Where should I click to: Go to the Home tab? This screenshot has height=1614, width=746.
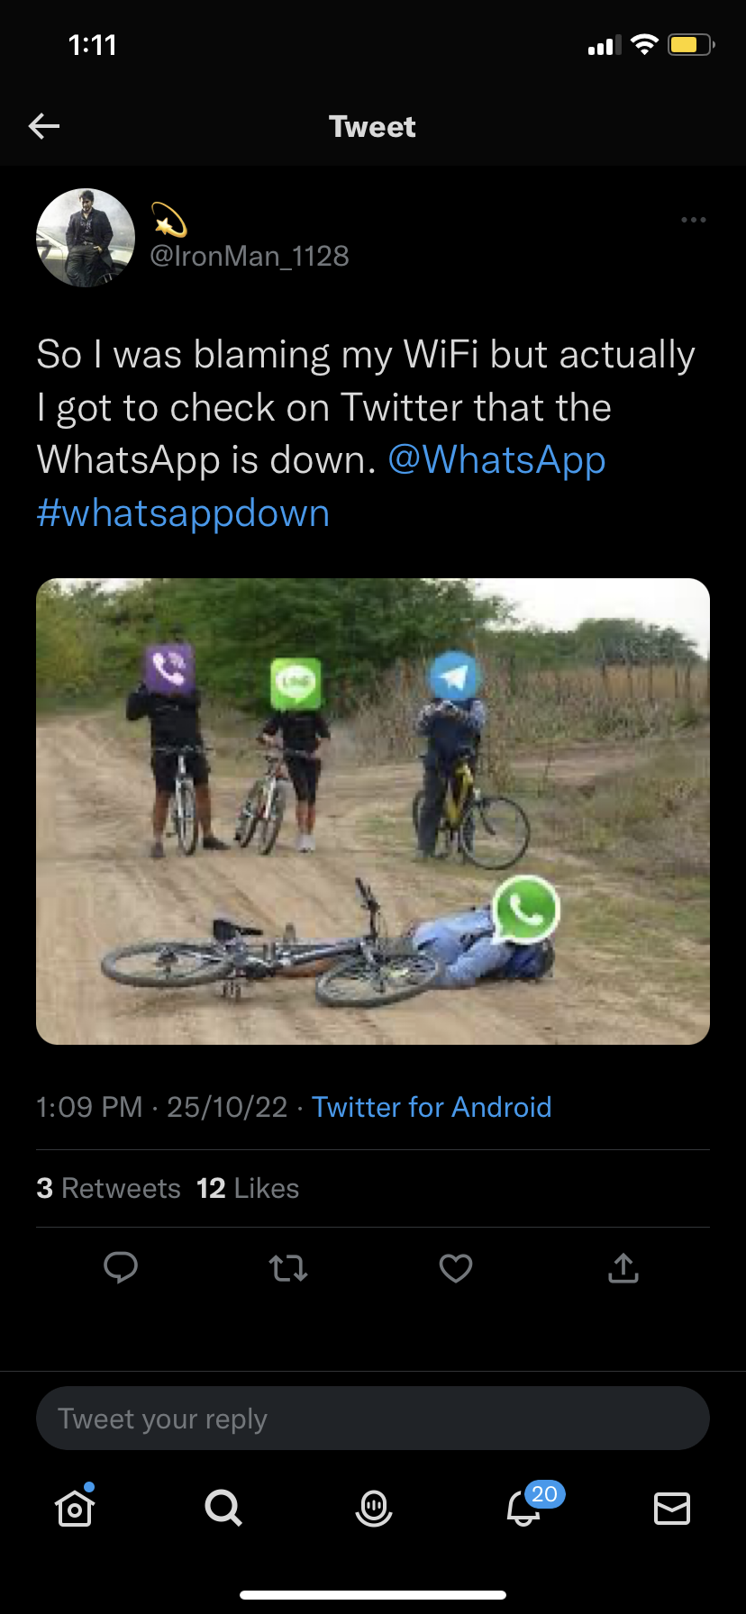click(x=75, y=1508)
